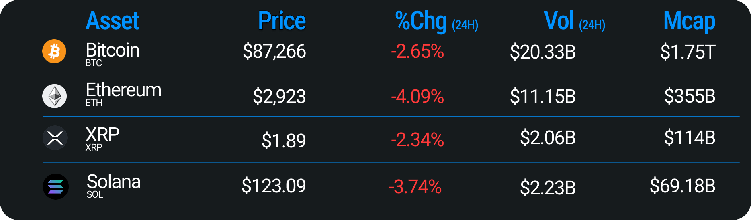751x220 pixels.
Task: Click the Ethereum logo icon
Action: point(55,96)
